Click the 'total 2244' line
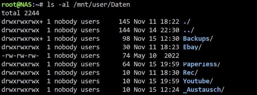Image resolution: width=257 pixels, height=95 pixels. click(x=21, y=13)
